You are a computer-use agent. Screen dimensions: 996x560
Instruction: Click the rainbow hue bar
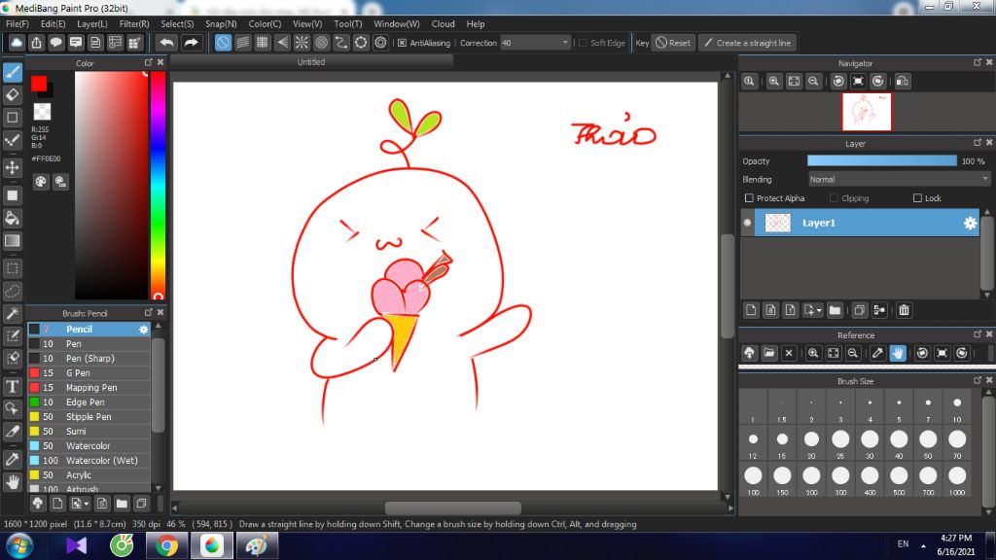coord(159,185)
